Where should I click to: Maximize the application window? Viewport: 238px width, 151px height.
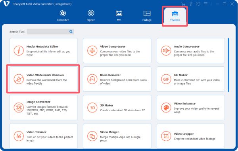click(x=225, y=4)
